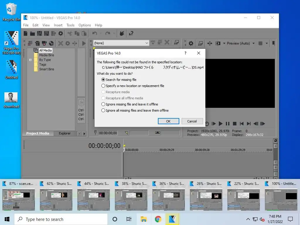Open the Preview (Auto) quality dropdown
This screenshot has width=300, height=225.
pos(253,43)
